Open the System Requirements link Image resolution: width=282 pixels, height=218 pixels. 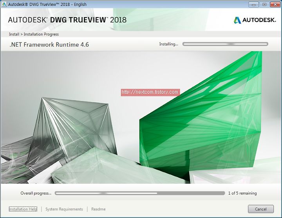pyautogui.click(x=64, y=209)
